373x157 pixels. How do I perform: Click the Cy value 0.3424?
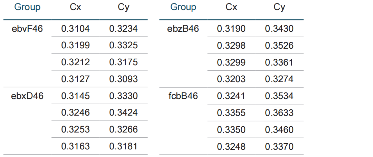pyautogui.click(x=123, y=112)
